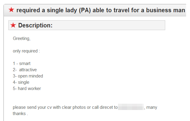This screenshot has width=190, height=121.
Task: Click the "Greeting," line
Action: click(x=22, y=38)
